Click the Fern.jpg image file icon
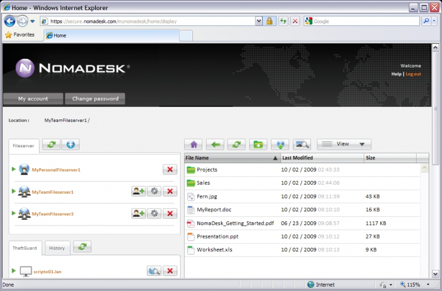 (x=191, y=196)
